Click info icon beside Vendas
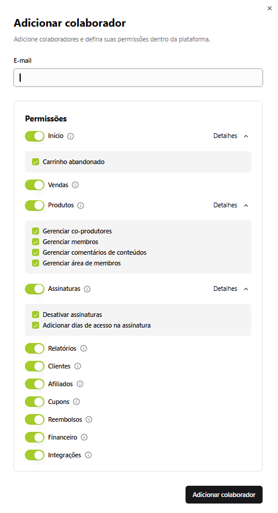Image resolution: width=278 pixels, height=513 pixels. [x=75, y=185]
